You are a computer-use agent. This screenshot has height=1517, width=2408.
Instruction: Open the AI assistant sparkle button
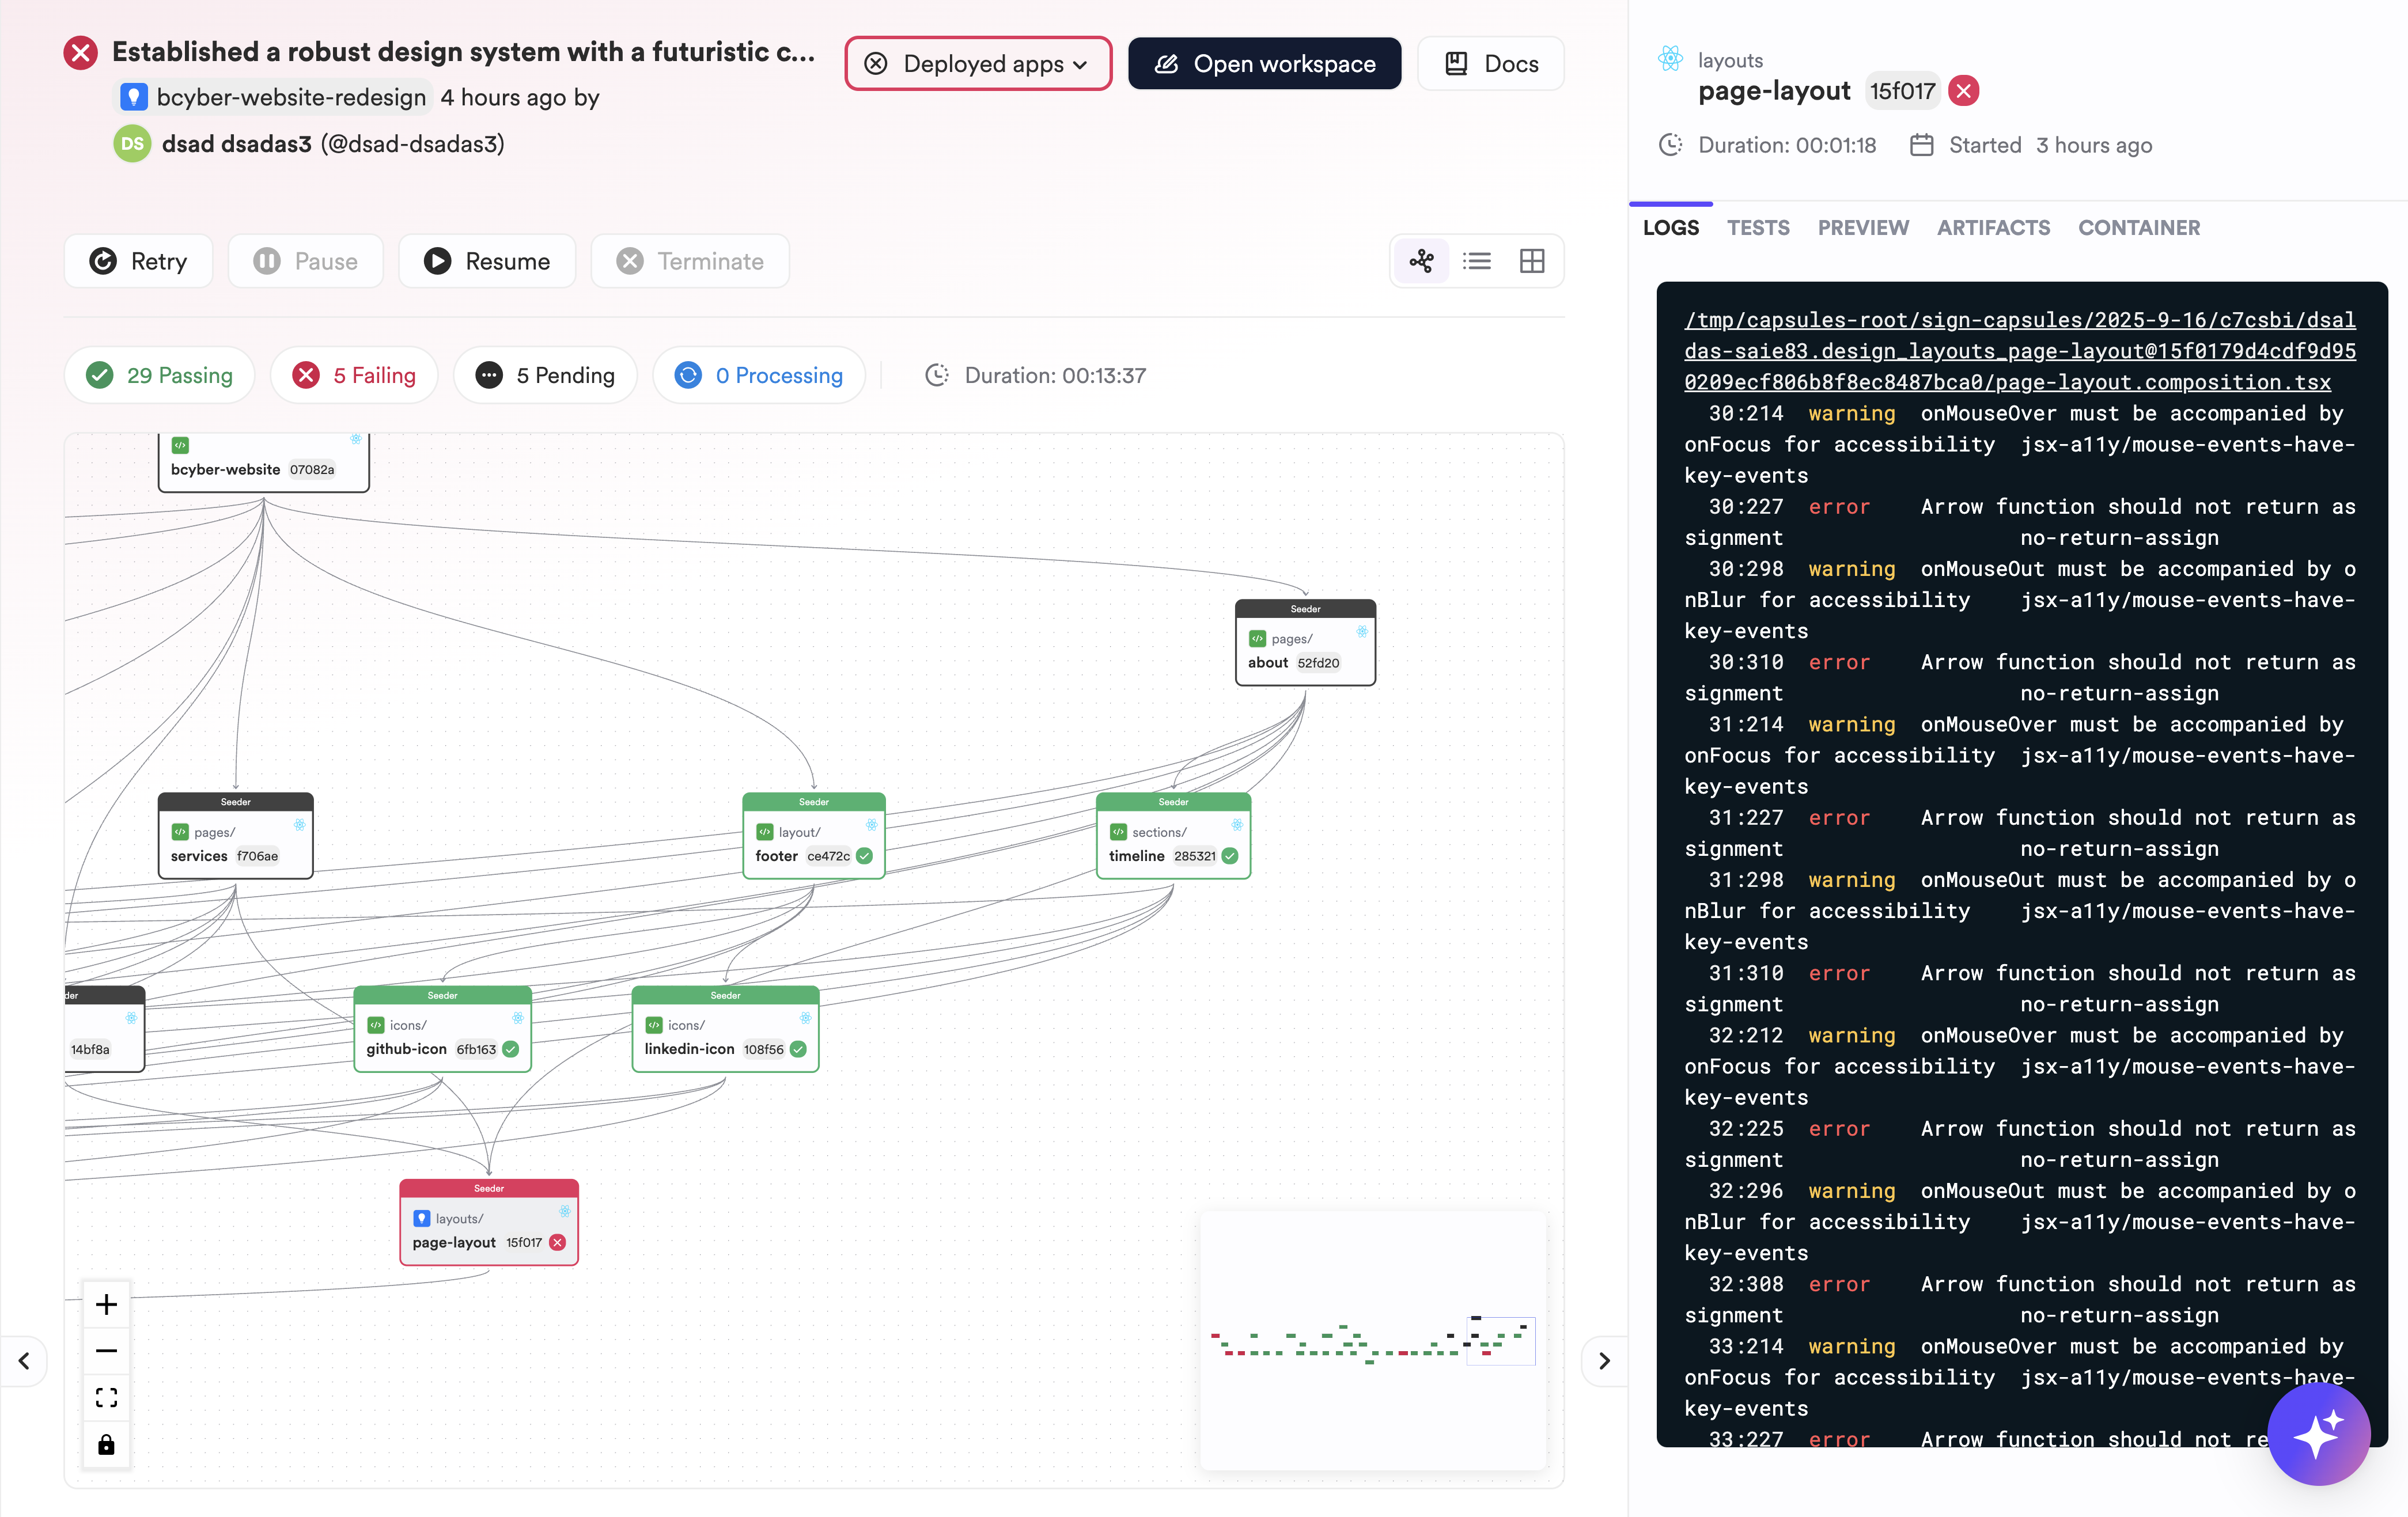[2318, 1434]
